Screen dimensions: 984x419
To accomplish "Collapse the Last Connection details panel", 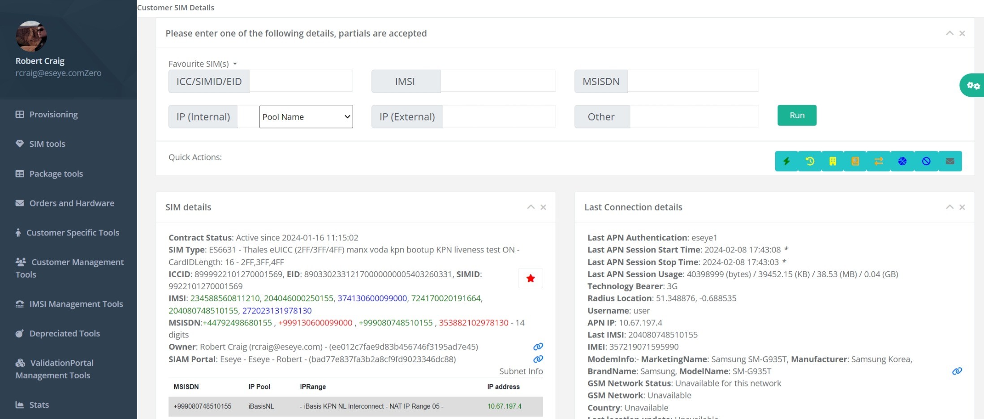I will click(950, 207).
